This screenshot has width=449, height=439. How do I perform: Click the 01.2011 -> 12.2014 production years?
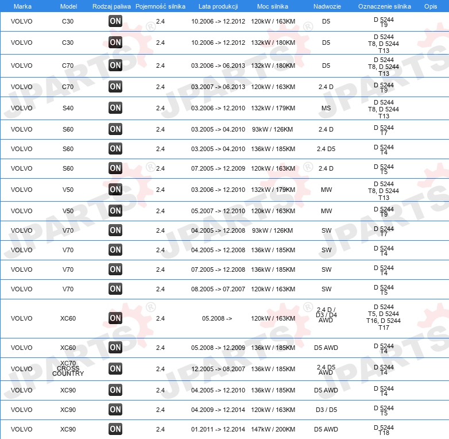point(218,429)
